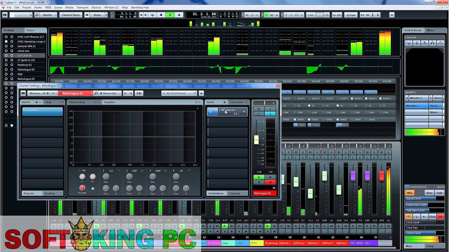
Task: Click the layout icon in the Channel Settings window
Action: (23, 93)
